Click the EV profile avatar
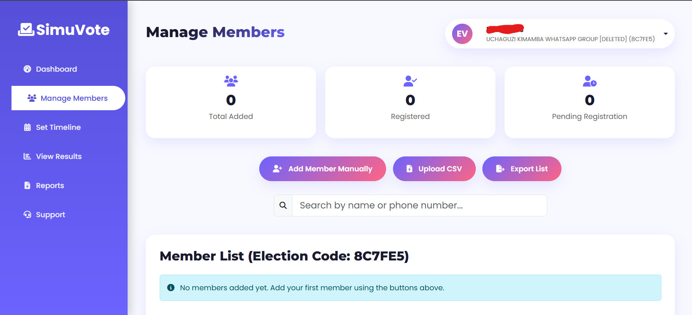692x315 pixels. tap(462, 33)
